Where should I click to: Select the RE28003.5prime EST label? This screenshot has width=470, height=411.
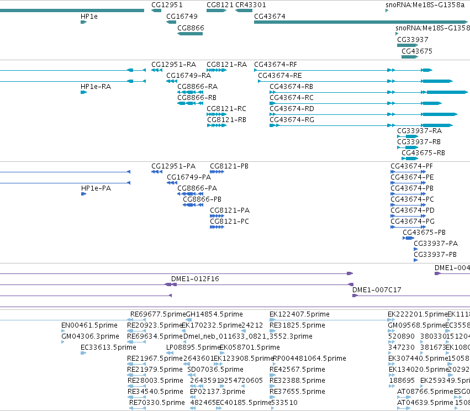[x=155, y=381]
